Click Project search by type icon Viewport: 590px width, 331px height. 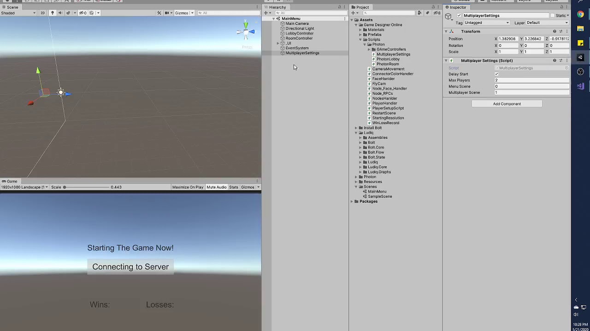click(419, 13)
